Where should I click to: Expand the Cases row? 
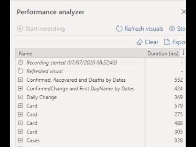click(x=20, y=140)
